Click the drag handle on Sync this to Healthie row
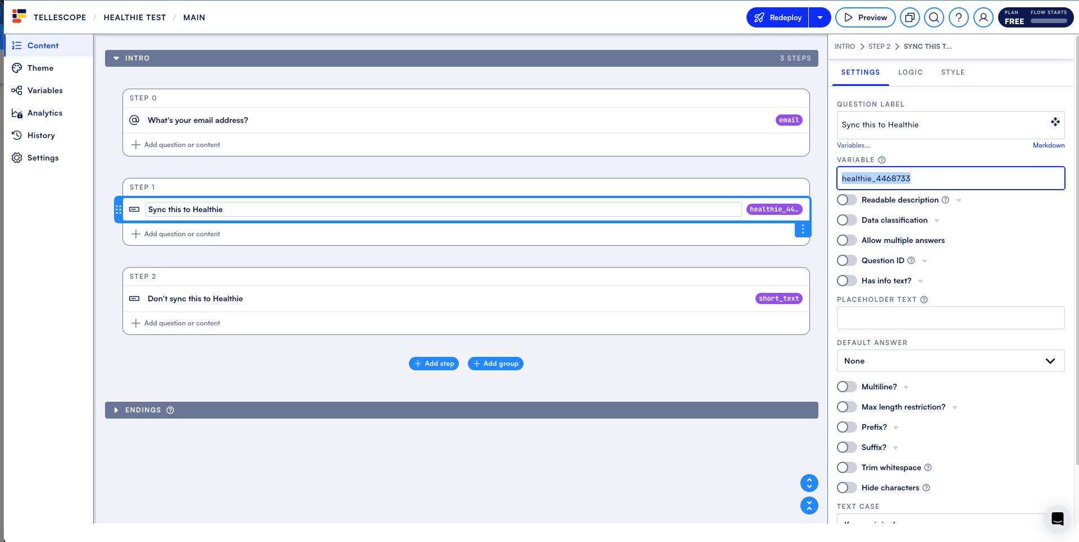Viewport: 1079px width, 542px height. [119, 209]
